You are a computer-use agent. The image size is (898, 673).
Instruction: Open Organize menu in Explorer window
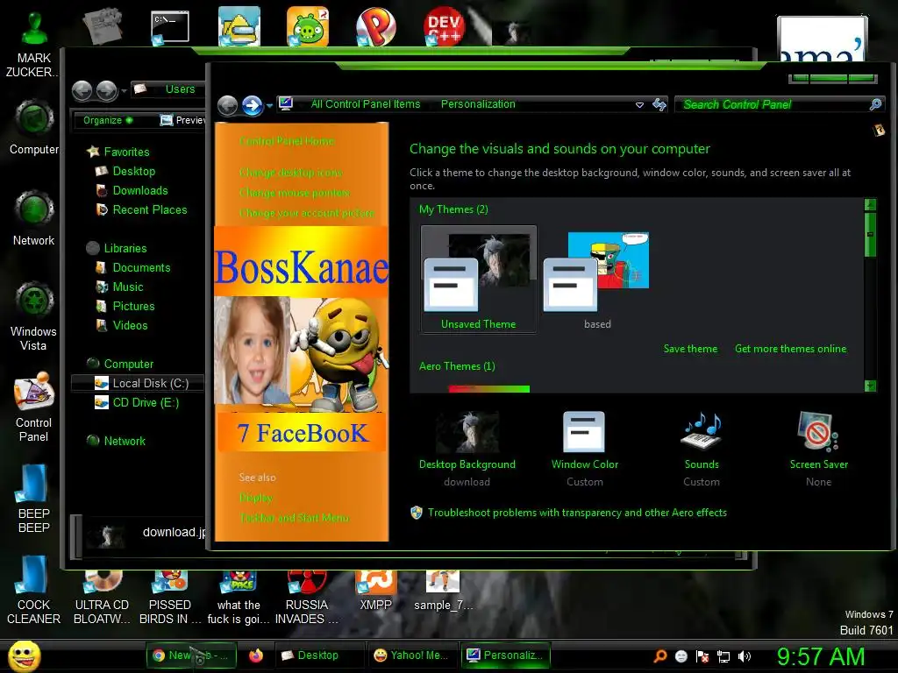pyautogui.click(x=107, y=120)
